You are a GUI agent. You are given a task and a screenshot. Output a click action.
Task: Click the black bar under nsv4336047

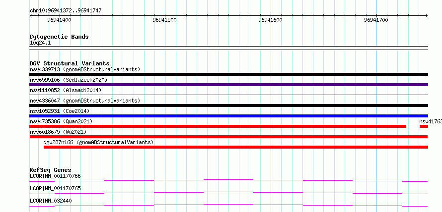(228, 106)
